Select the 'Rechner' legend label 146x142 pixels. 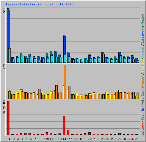[143, 82]
